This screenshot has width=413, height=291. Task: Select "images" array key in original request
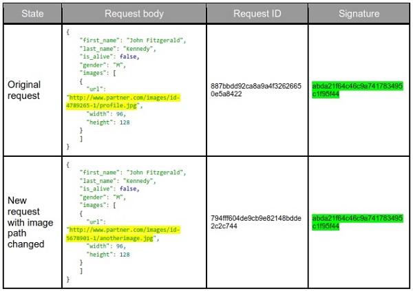[100, 72]
